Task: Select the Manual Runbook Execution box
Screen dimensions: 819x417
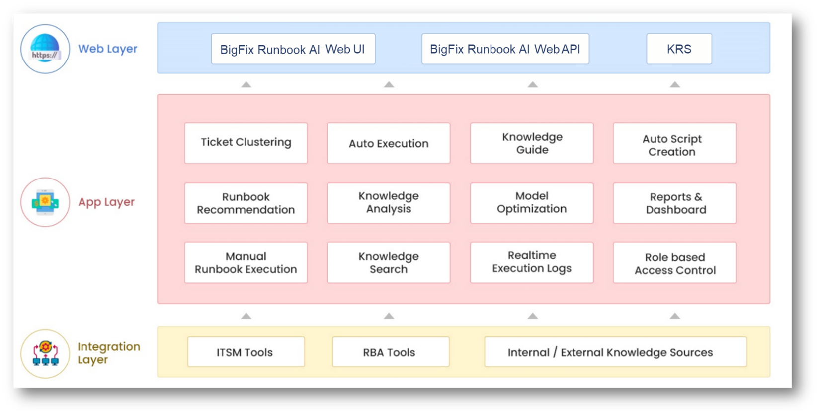Action: click(x=246, y=263)
